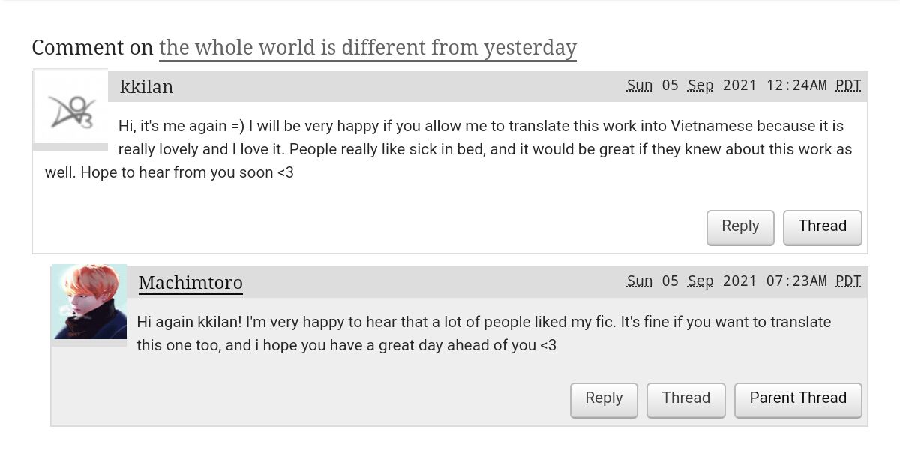Click "Sep" abbreviation in 07:23AM timestamp

tap(700, 281)
